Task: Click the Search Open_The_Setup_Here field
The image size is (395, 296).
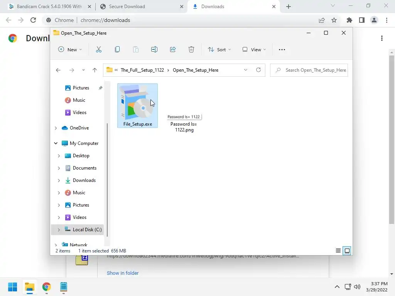Action: [309, 70]
